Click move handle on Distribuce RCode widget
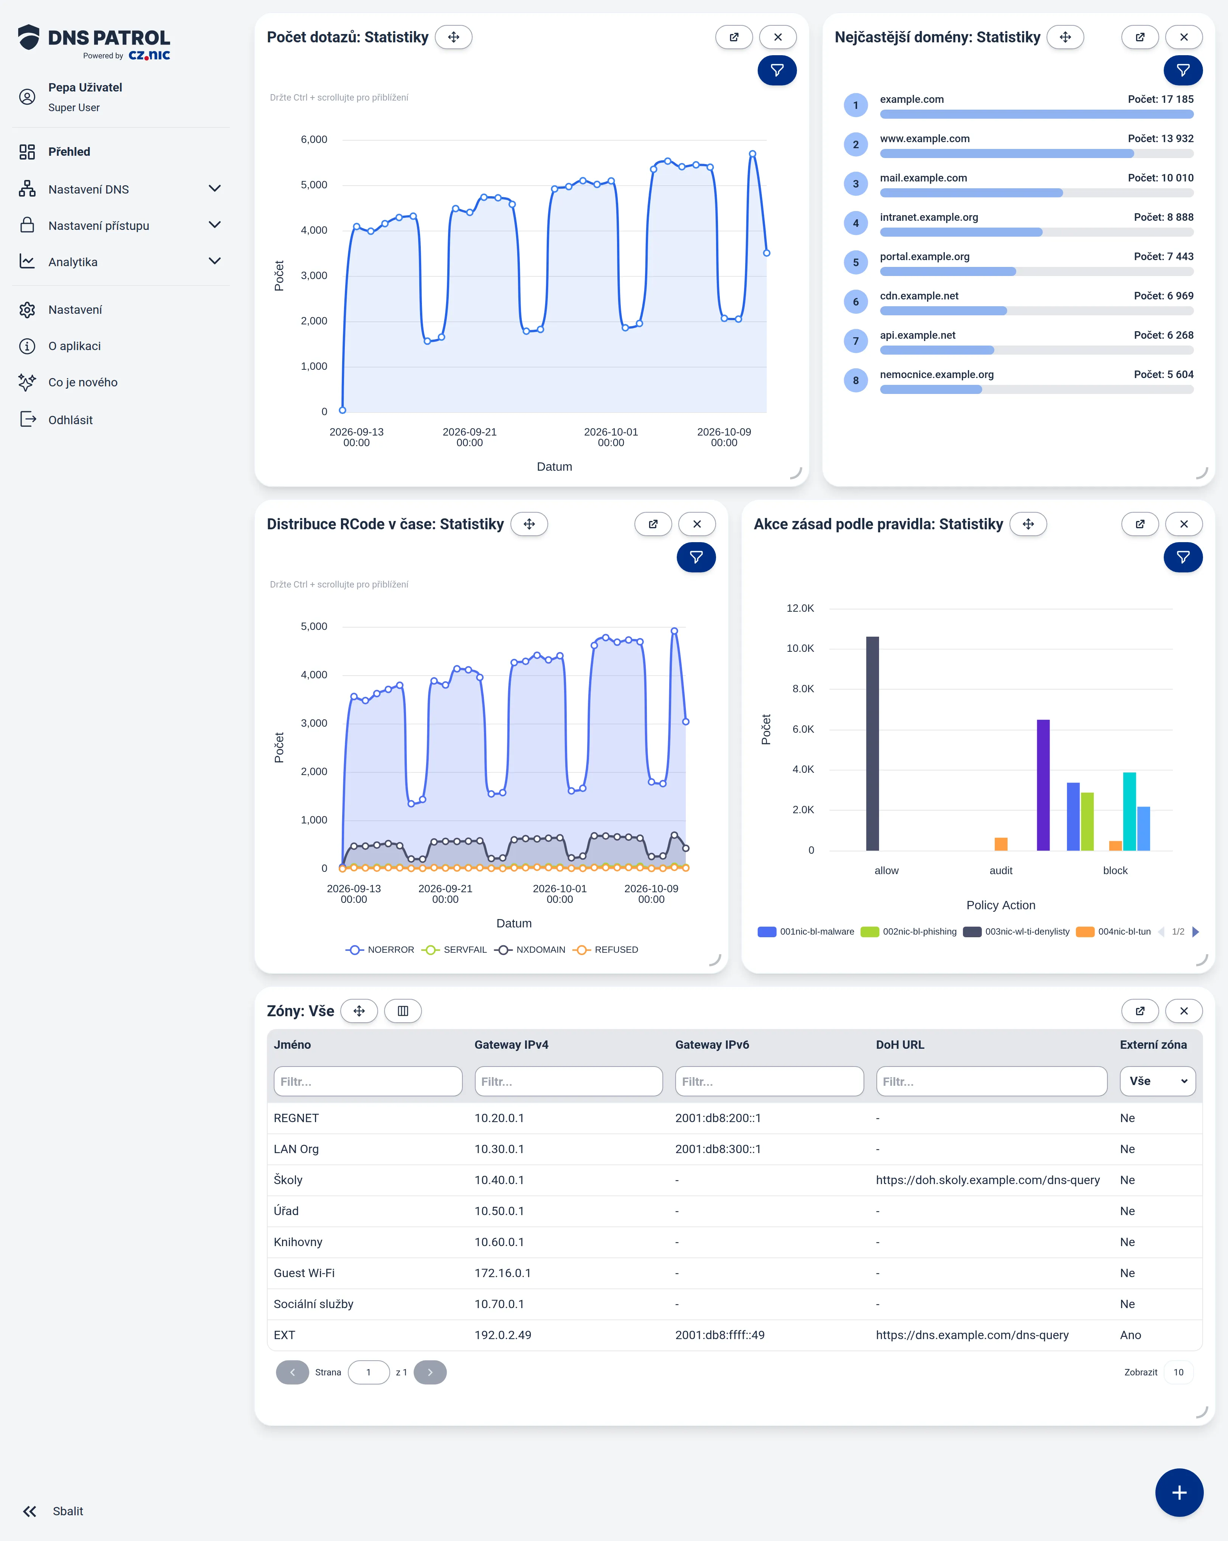Image resolution: width=1228 pixels, height=1541 pixels. [x=529, y=524]
